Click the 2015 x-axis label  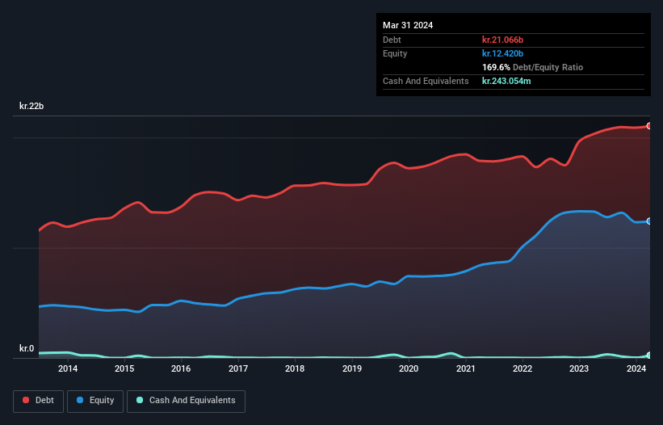[x=124, y=368]
